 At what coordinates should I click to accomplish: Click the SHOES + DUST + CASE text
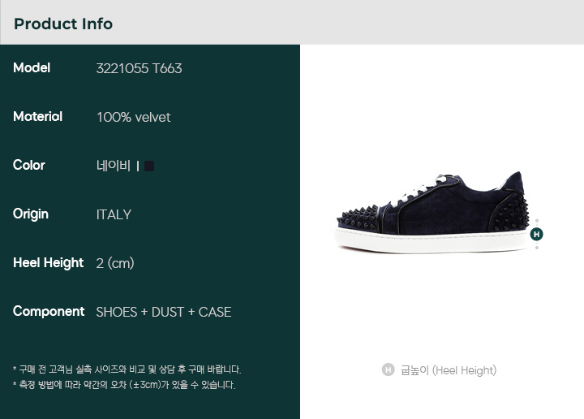pos(164,312)
